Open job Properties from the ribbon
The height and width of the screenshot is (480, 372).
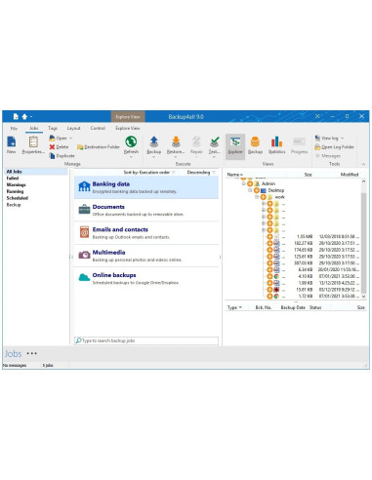(x=33, y=144)
